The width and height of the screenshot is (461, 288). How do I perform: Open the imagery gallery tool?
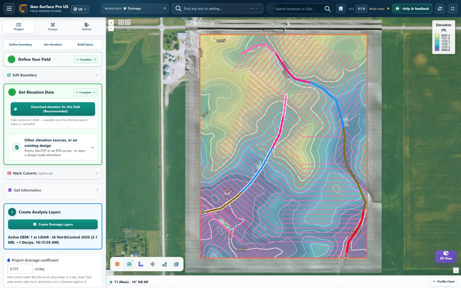tap(176, 264)
